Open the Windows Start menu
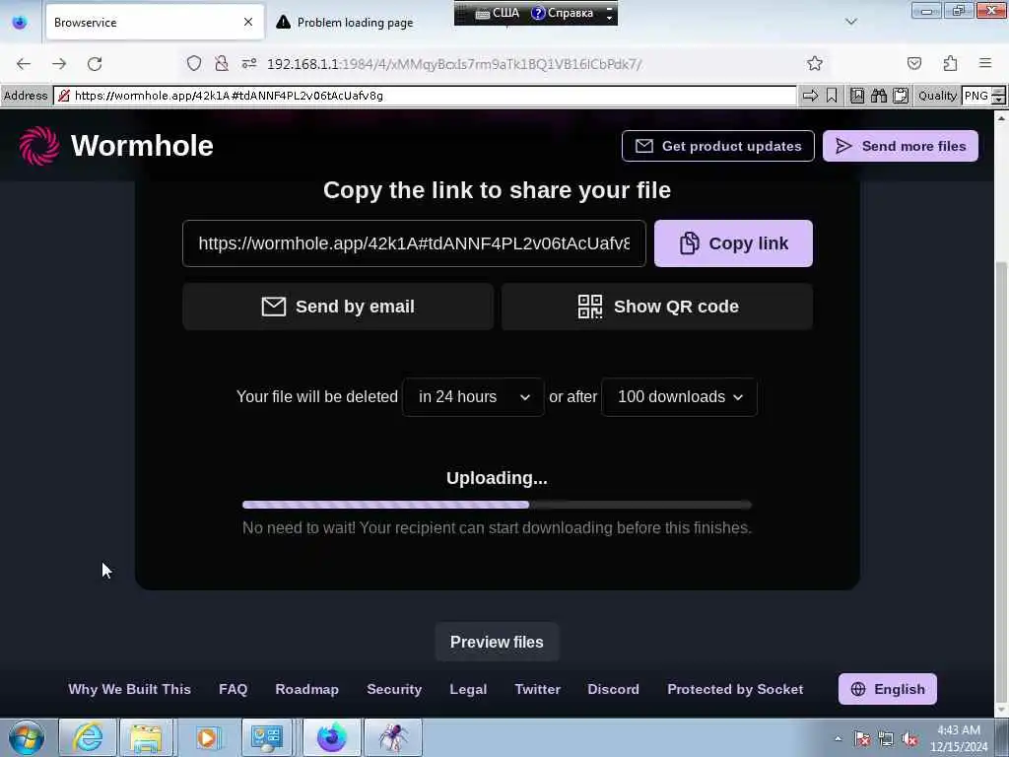Viewport: 1009px width, 757px height. (27, 737)
